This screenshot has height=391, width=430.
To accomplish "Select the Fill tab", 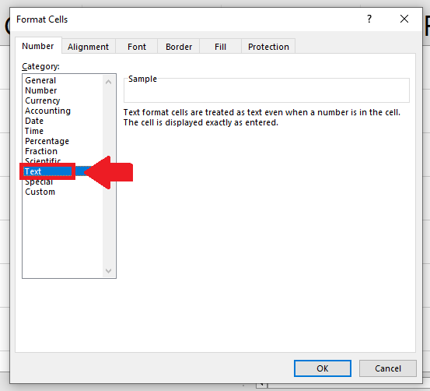I will (x=221, y=47).
